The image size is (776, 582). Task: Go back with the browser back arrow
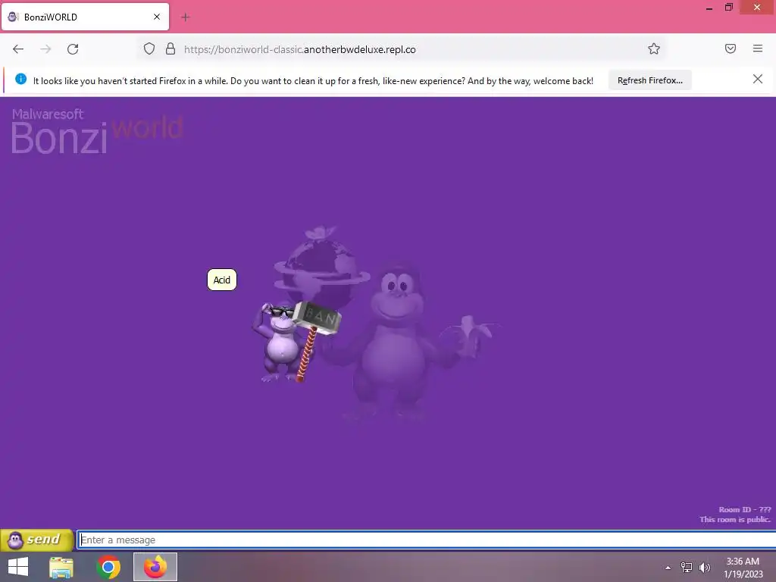[18, 49]
